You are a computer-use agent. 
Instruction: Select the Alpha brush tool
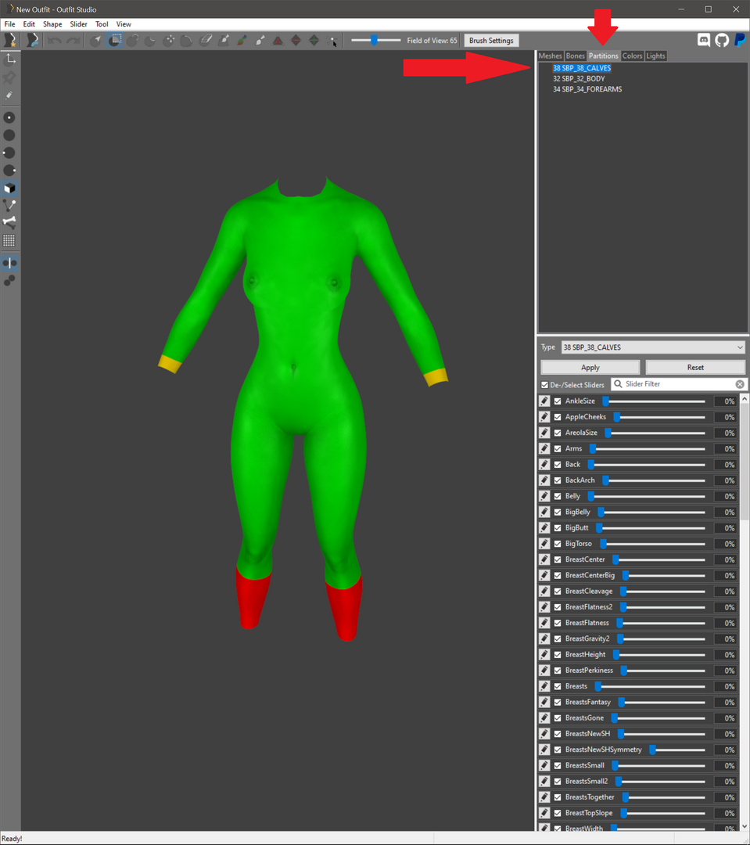point(260,41)
